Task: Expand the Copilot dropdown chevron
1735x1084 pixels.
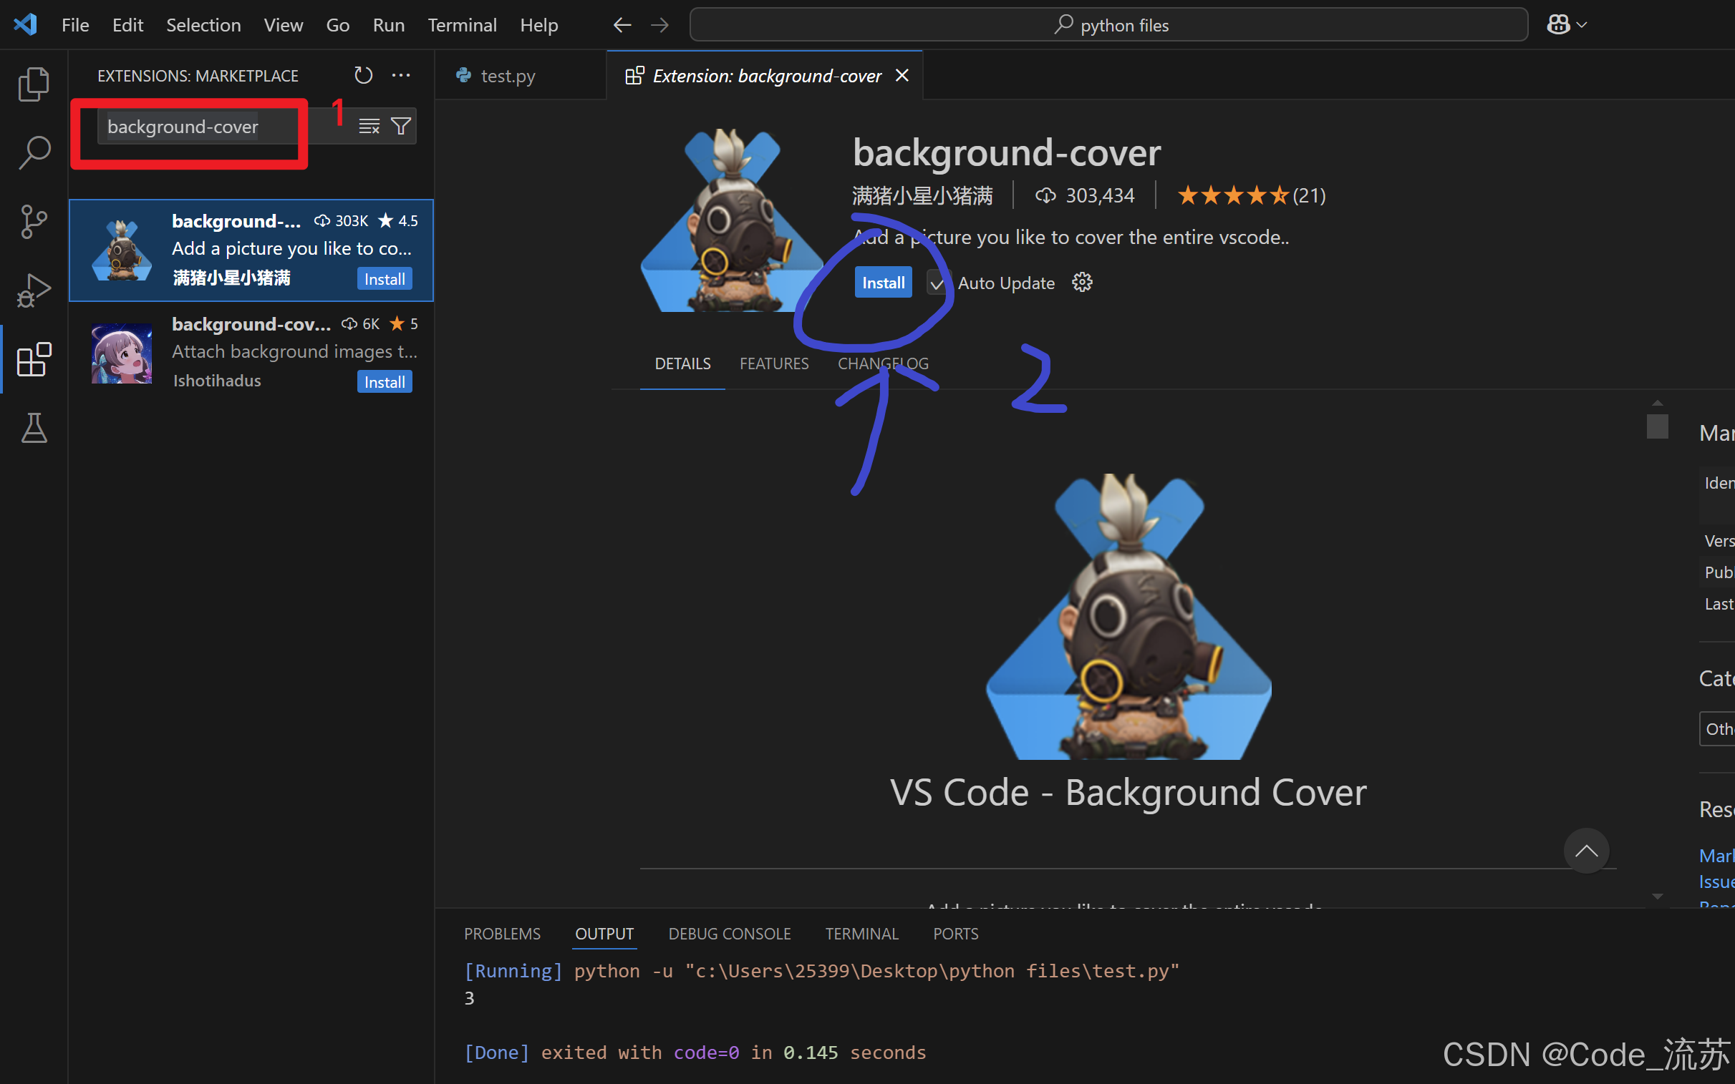Action: 1582,25
